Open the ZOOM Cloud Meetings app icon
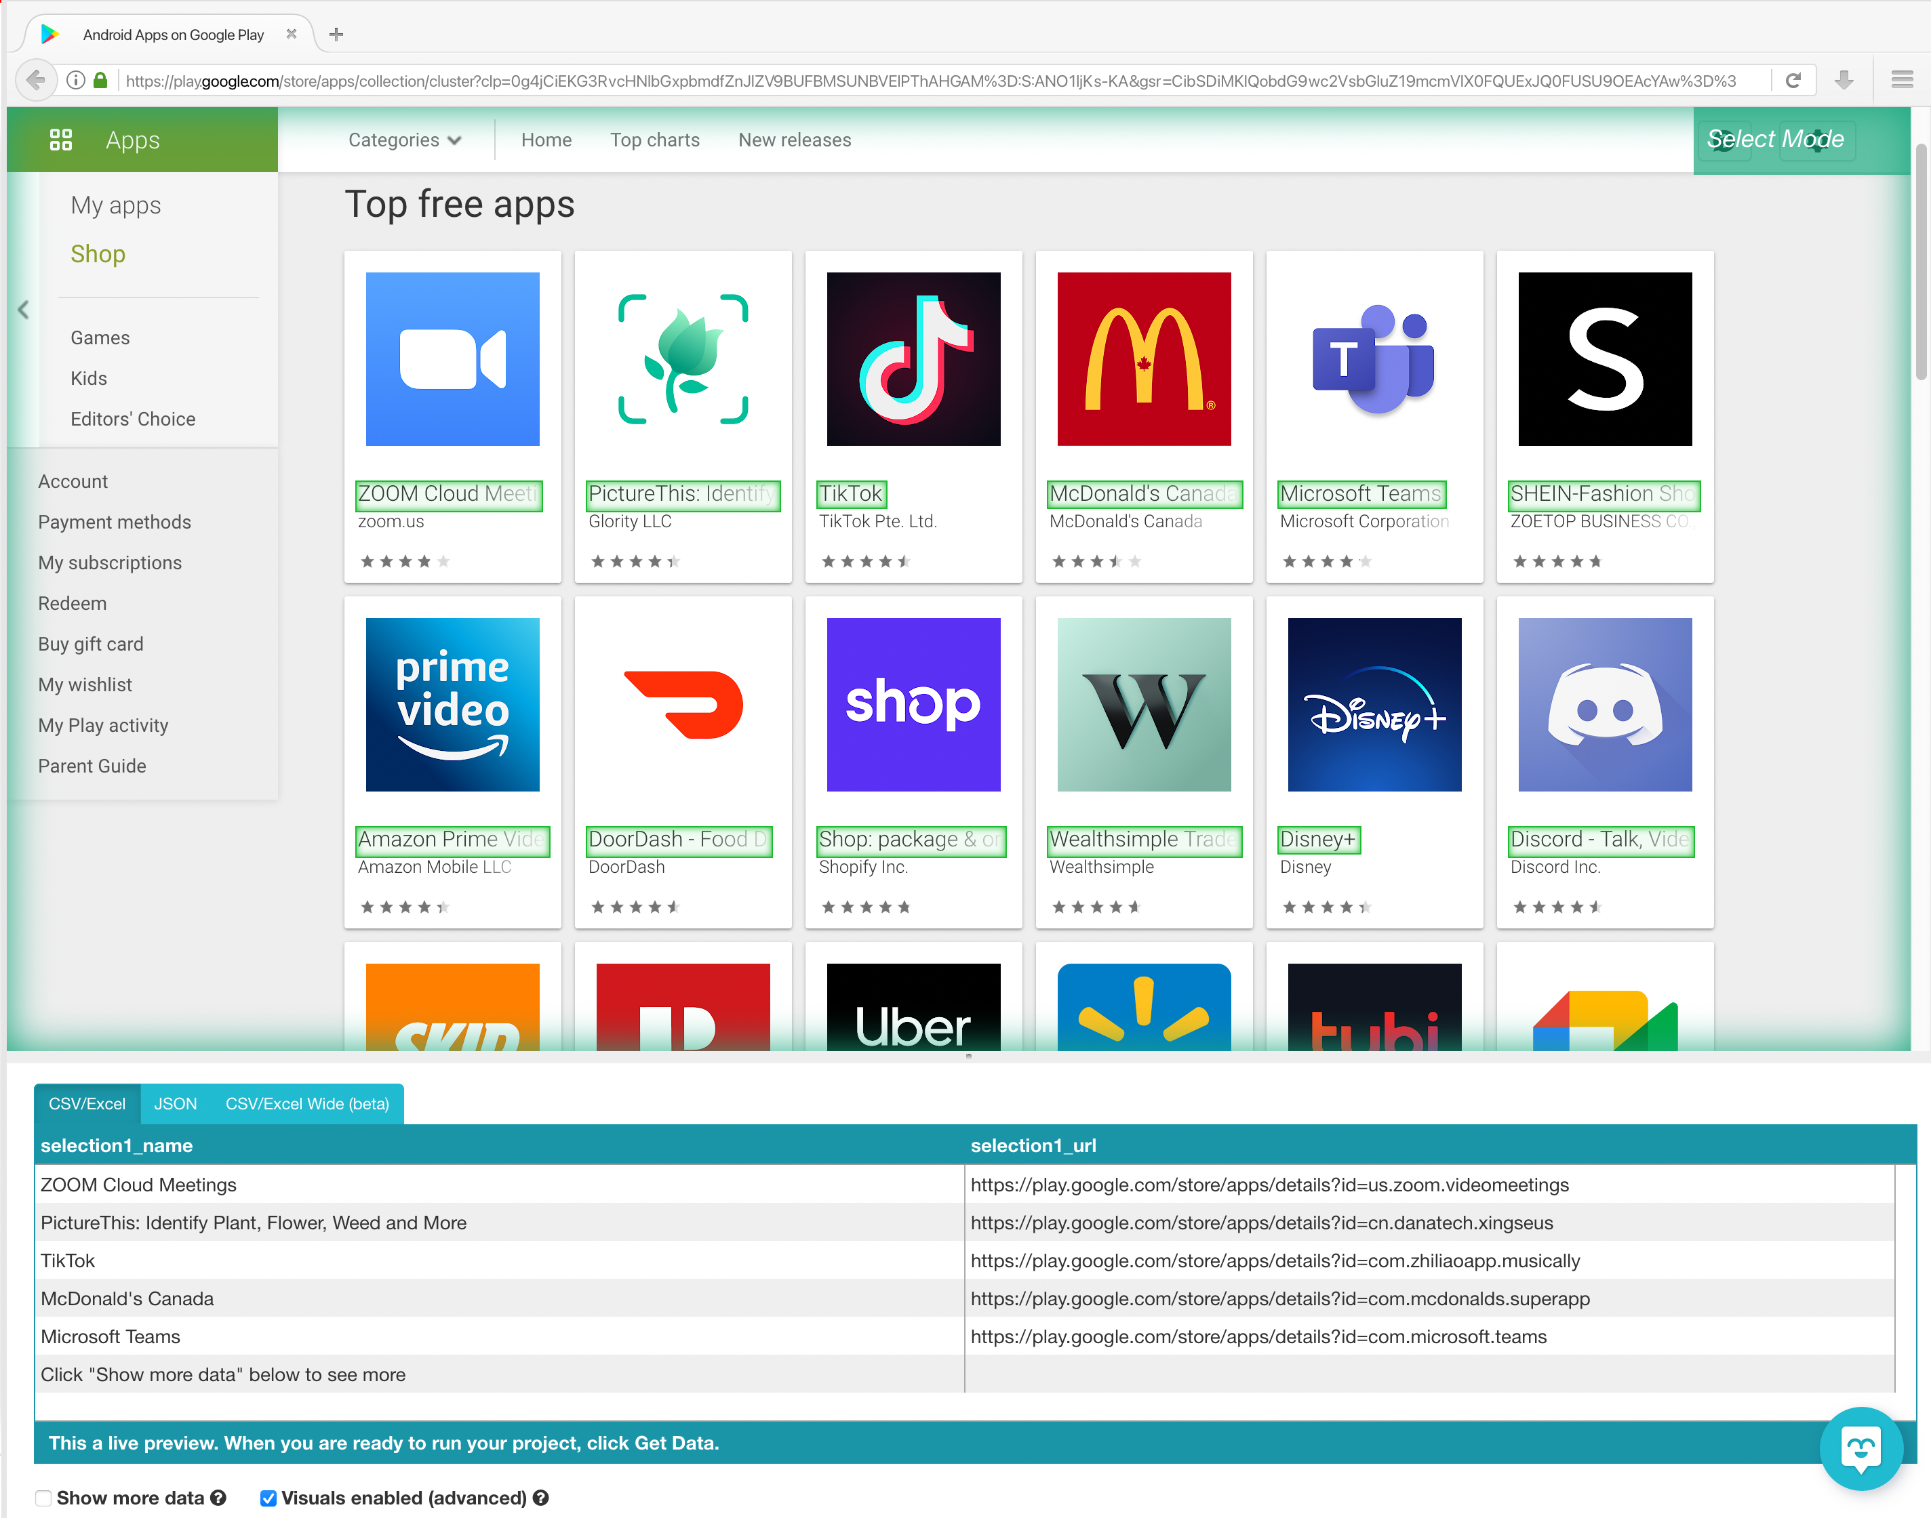The image size is (1931, 1518). tap(452, 358)
